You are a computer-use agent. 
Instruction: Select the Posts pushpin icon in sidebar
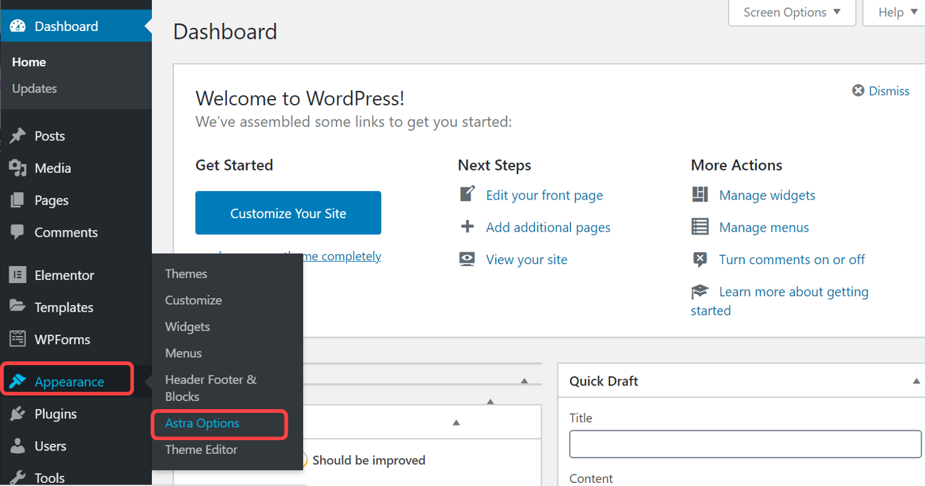[x=20, y=136]
